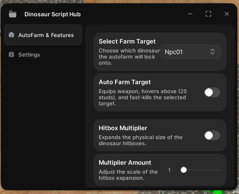The image size is (239, 194).
Task: Click the folder icon beside Dinosaur Script Hub
Action: point(13,14)
